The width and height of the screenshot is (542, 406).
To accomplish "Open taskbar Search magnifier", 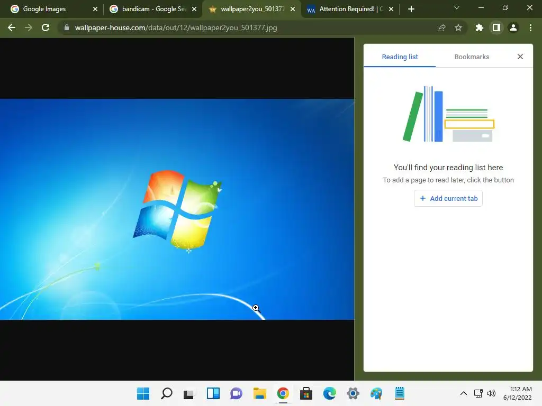I will 167,393.
